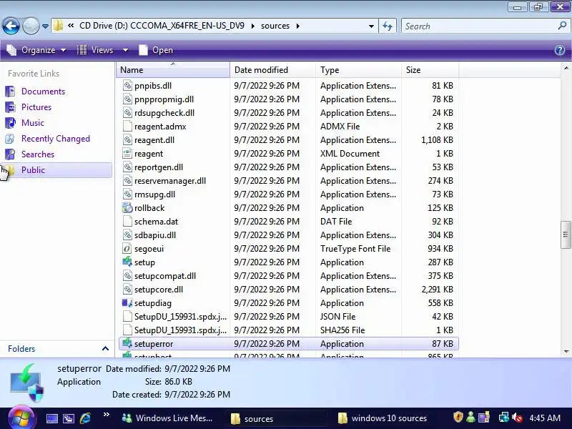The height and width of the screenshot is (429, 572).
Task: Select the rmsupg.dll file icon
Action: 127,194
